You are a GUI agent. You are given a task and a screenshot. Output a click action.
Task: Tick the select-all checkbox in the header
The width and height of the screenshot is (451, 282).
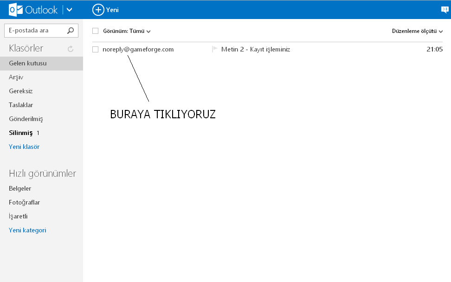click(96, 31)
